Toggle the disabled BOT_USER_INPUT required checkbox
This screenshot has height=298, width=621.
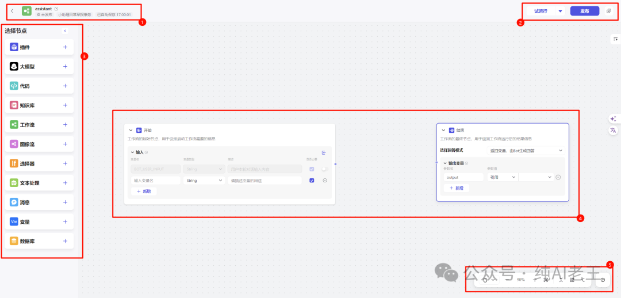312,169
